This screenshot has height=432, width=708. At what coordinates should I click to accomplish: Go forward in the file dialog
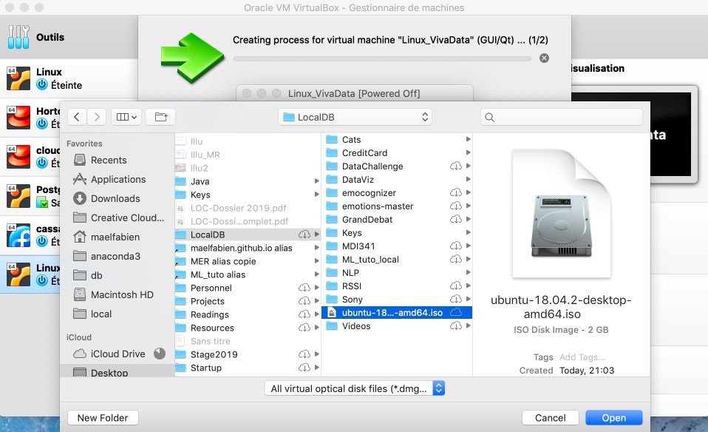coord(97,117)
